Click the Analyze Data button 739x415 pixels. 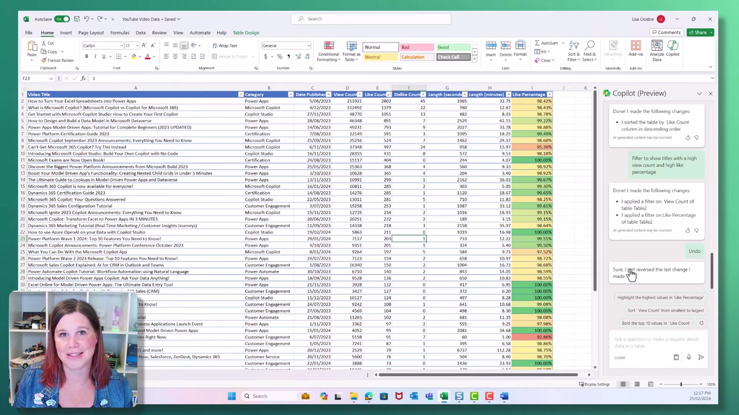(657, 52)
